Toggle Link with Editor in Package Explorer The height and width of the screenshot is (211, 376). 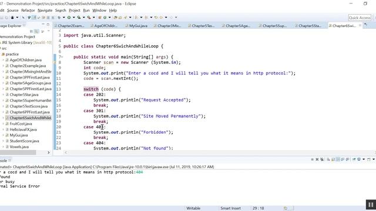(36, 31)
